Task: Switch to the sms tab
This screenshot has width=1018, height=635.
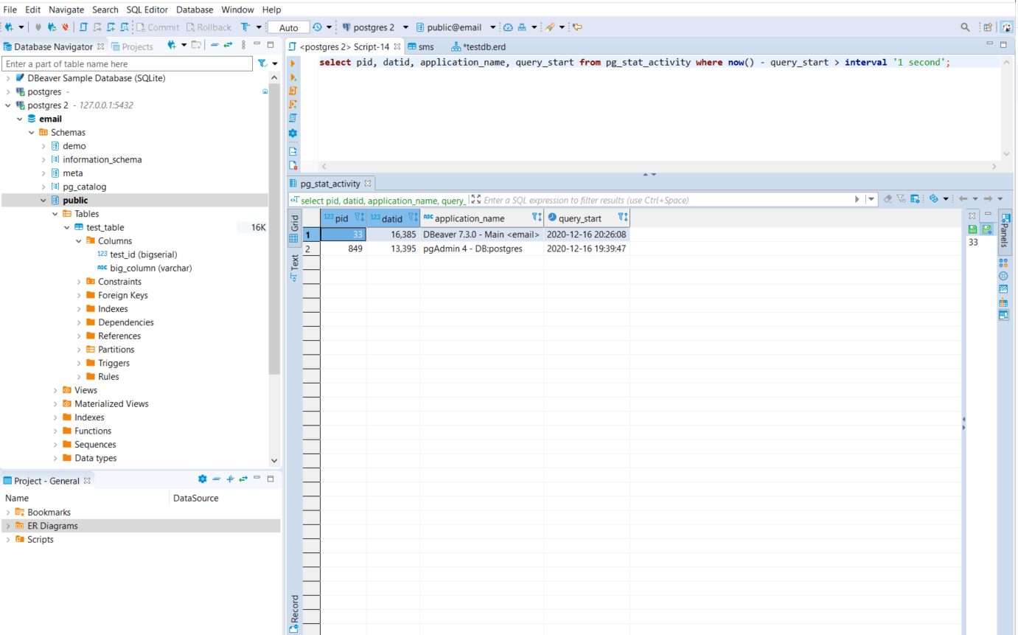Action: [x=421, y=46]
